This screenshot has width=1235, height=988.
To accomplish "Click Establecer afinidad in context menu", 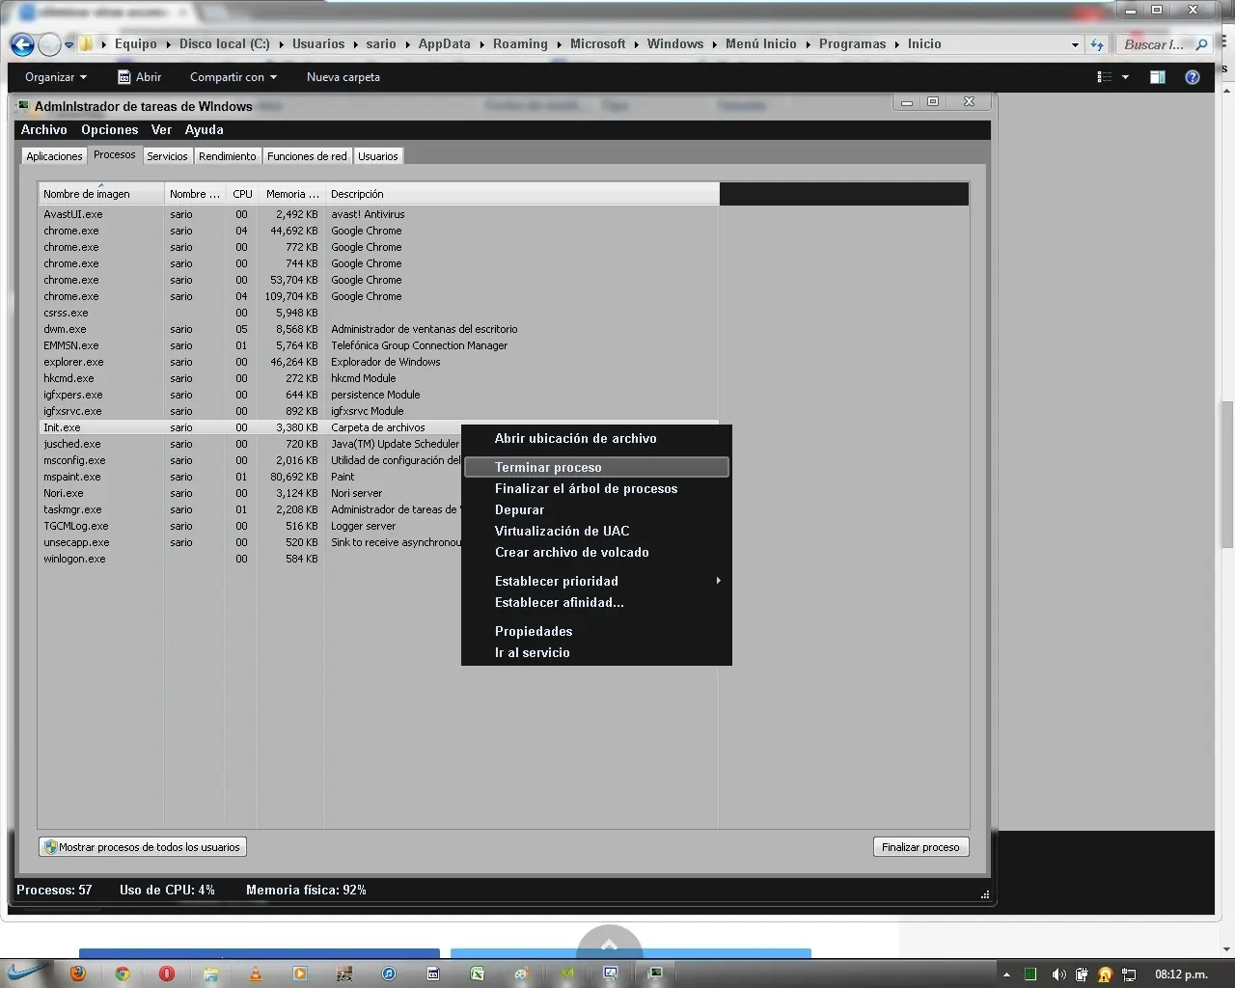I will [596, 602].
